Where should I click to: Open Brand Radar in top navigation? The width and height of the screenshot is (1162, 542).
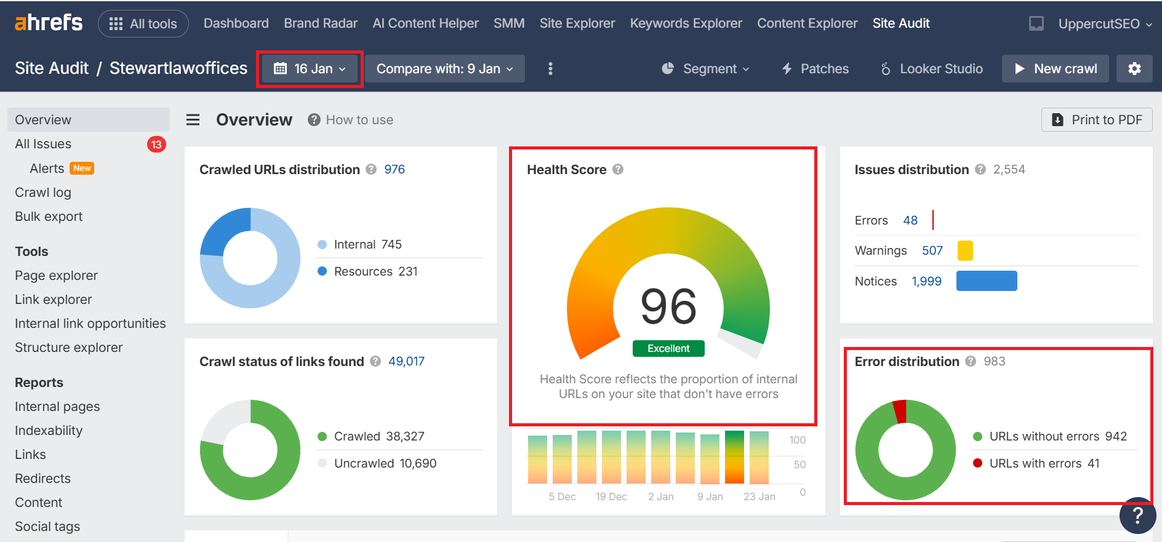click(321, 23)
